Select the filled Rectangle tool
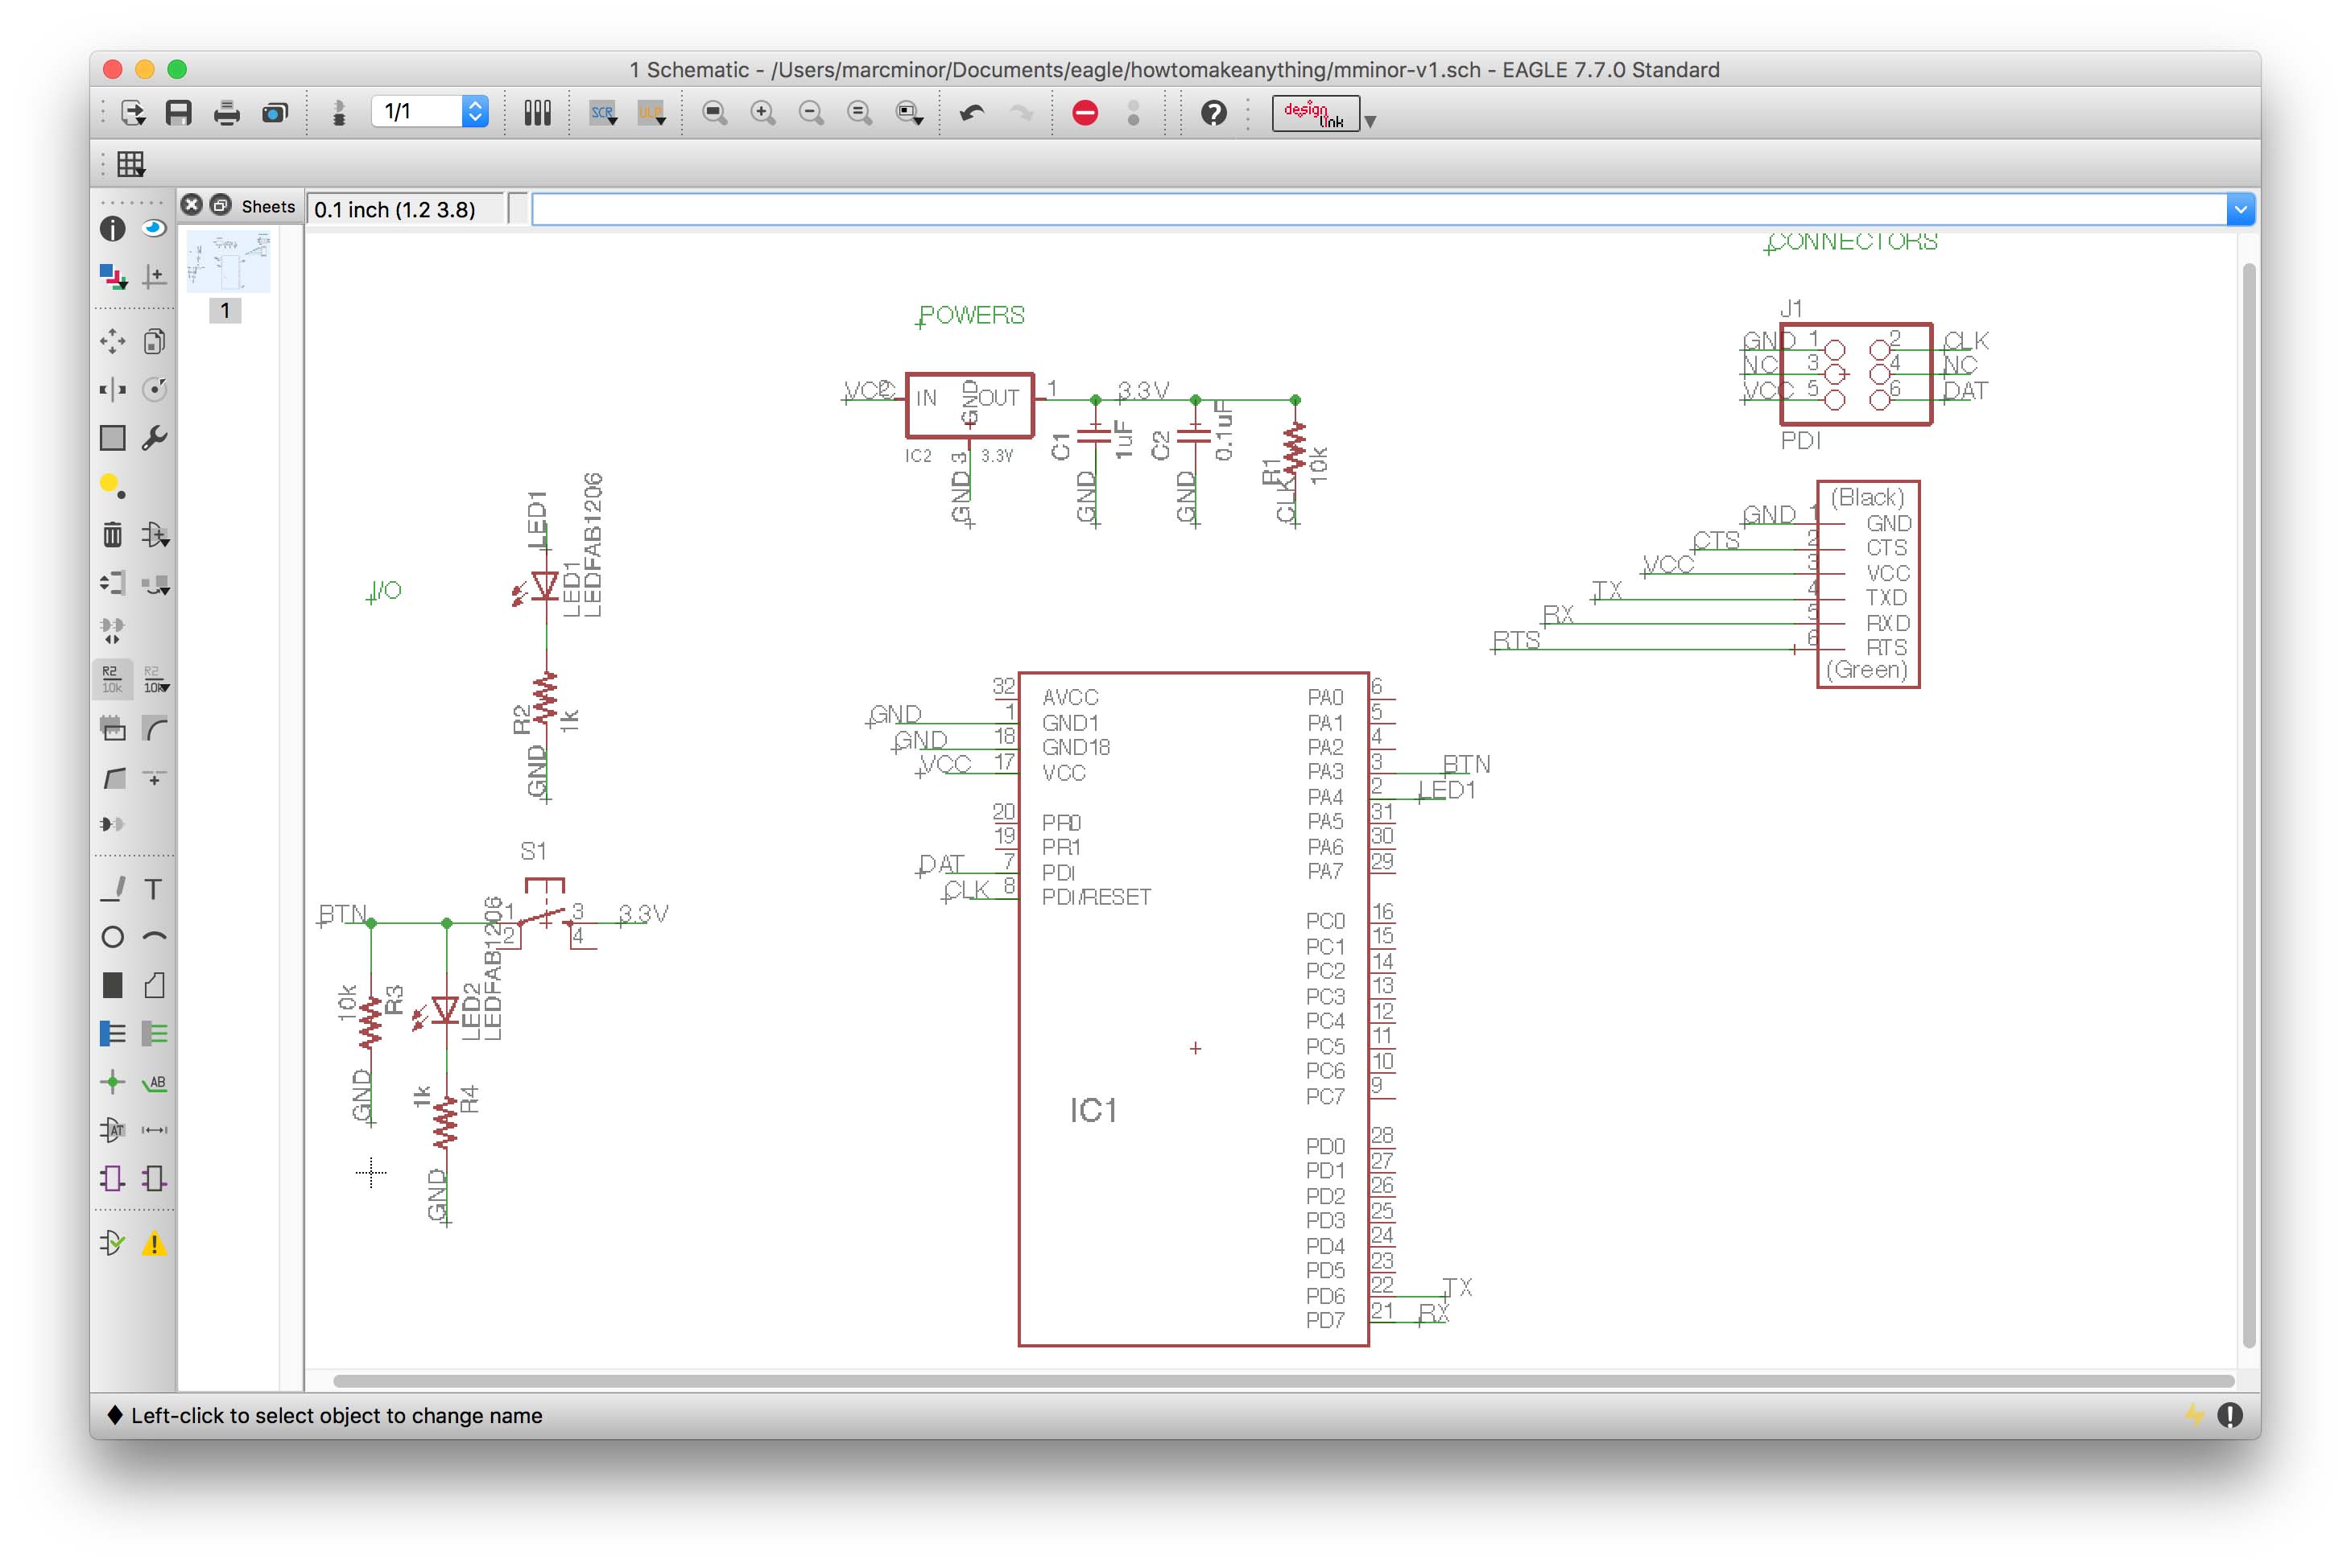Screen dimensions: 2351x1568 pos(112,986)
